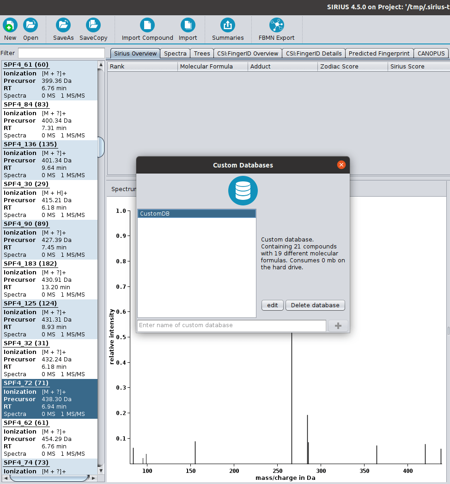Switch to the Sirius Overview tab
450x484 pixels.
tap(135, 53)
